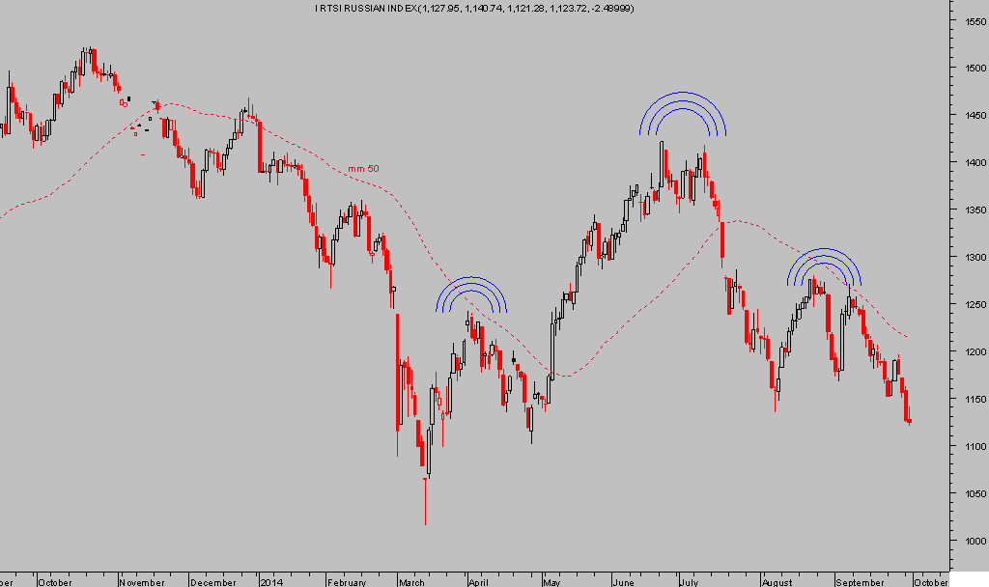Select the November label on time axis
989x587 pixels.
pos(141,582)
